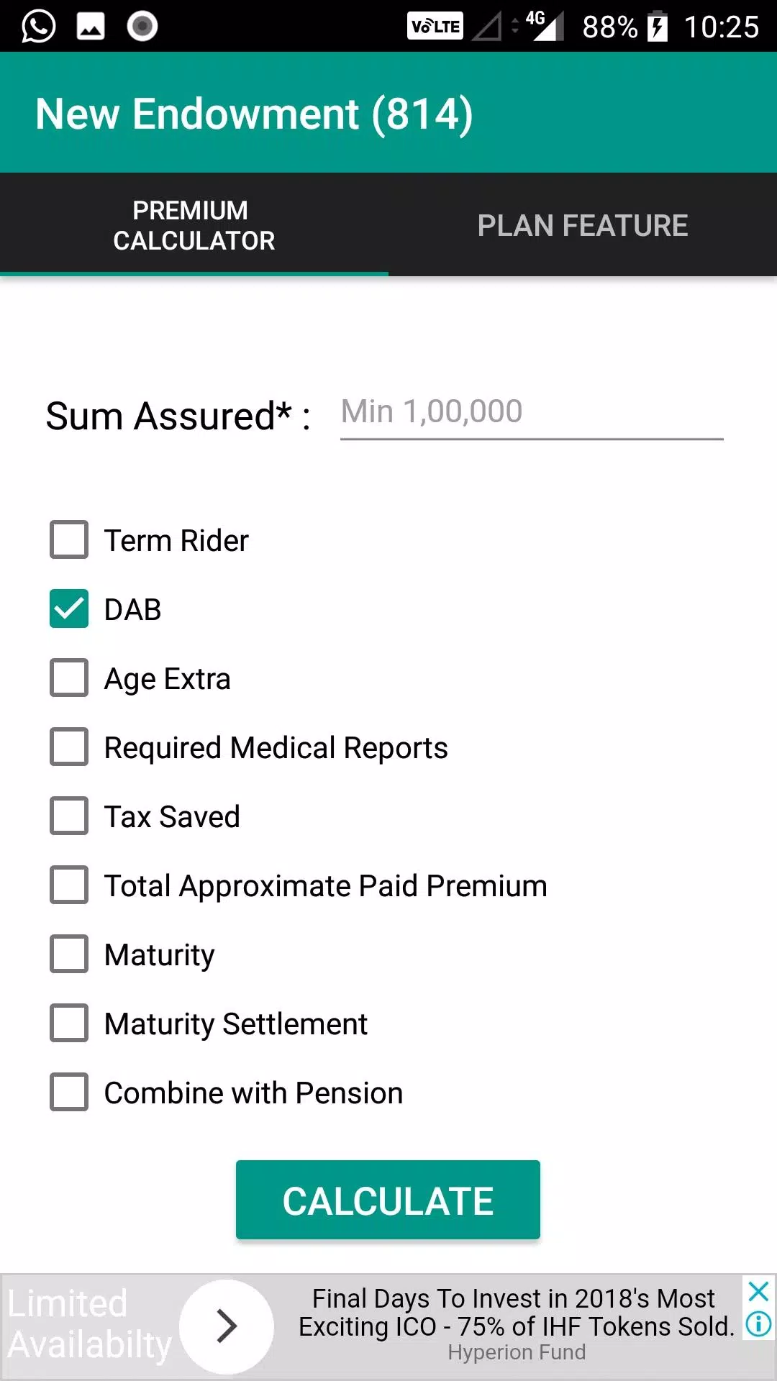Check Required Medical Reports option

[69, 747]
